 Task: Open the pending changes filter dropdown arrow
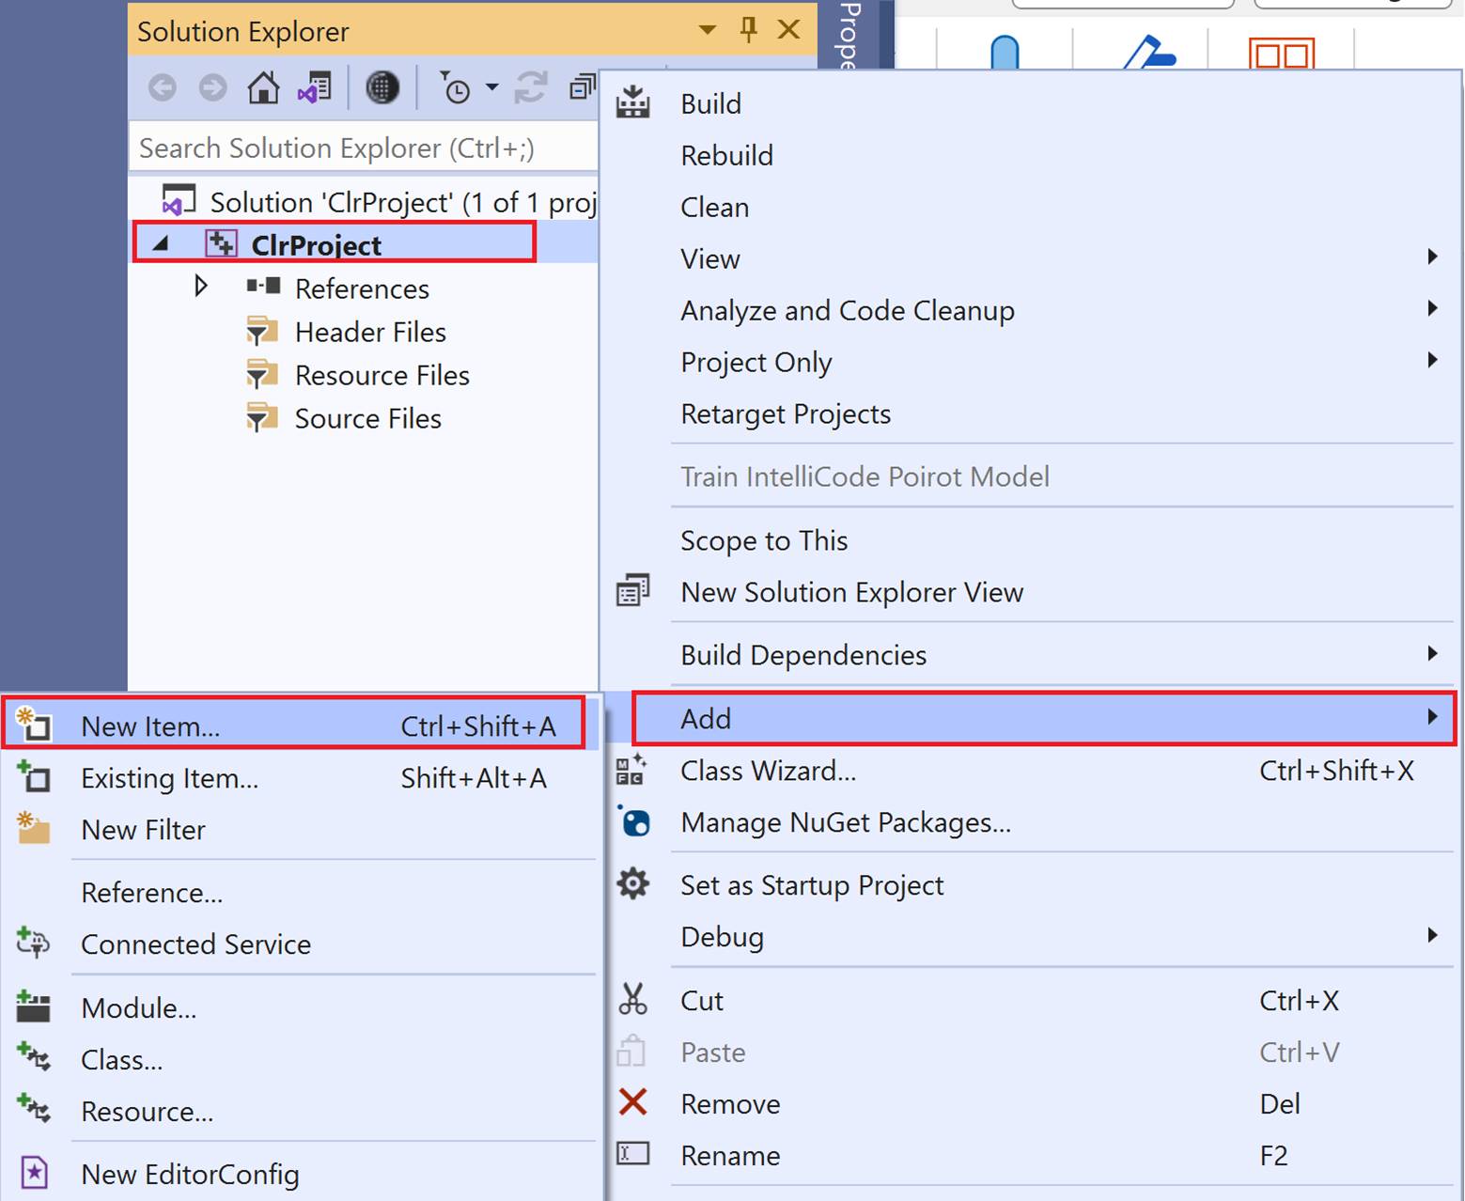[491, 88]
